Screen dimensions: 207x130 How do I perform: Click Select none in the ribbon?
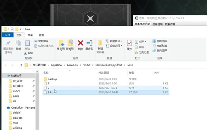(x=160, y=46)
